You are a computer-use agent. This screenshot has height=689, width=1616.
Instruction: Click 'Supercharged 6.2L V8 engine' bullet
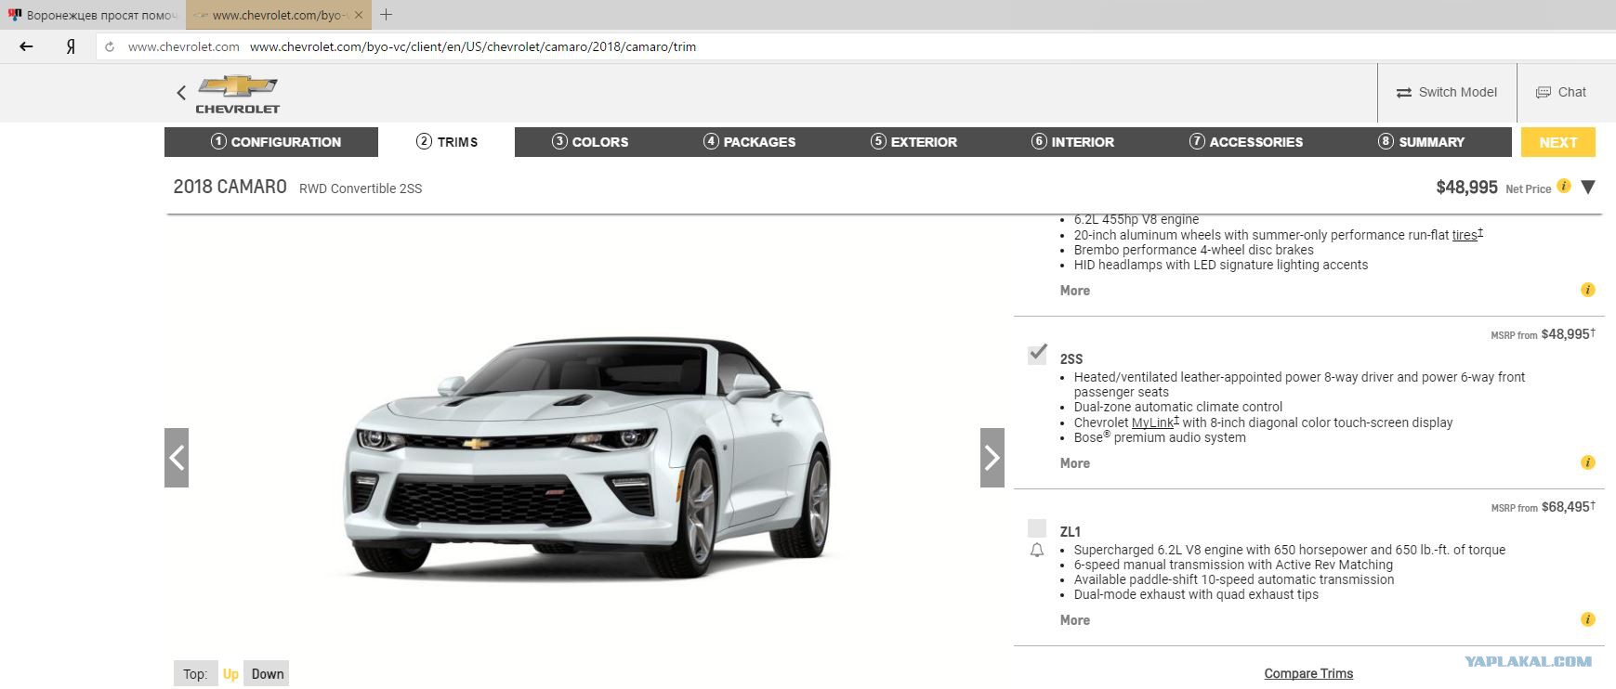point(1290,550)
